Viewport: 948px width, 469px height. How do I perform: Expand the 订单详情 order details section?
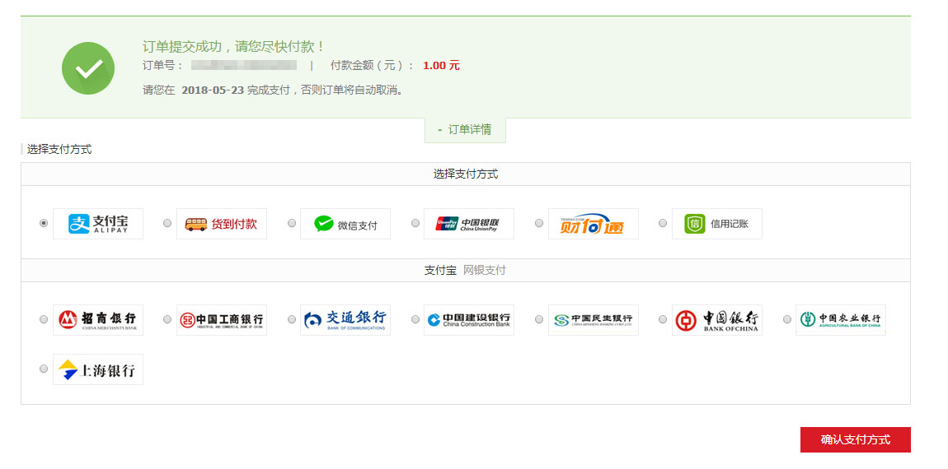465,130
